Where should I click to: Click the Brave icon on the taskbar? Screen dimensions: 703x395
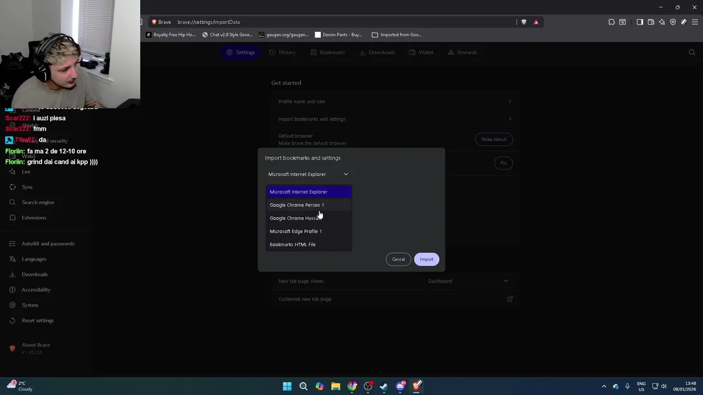point(416,386)
